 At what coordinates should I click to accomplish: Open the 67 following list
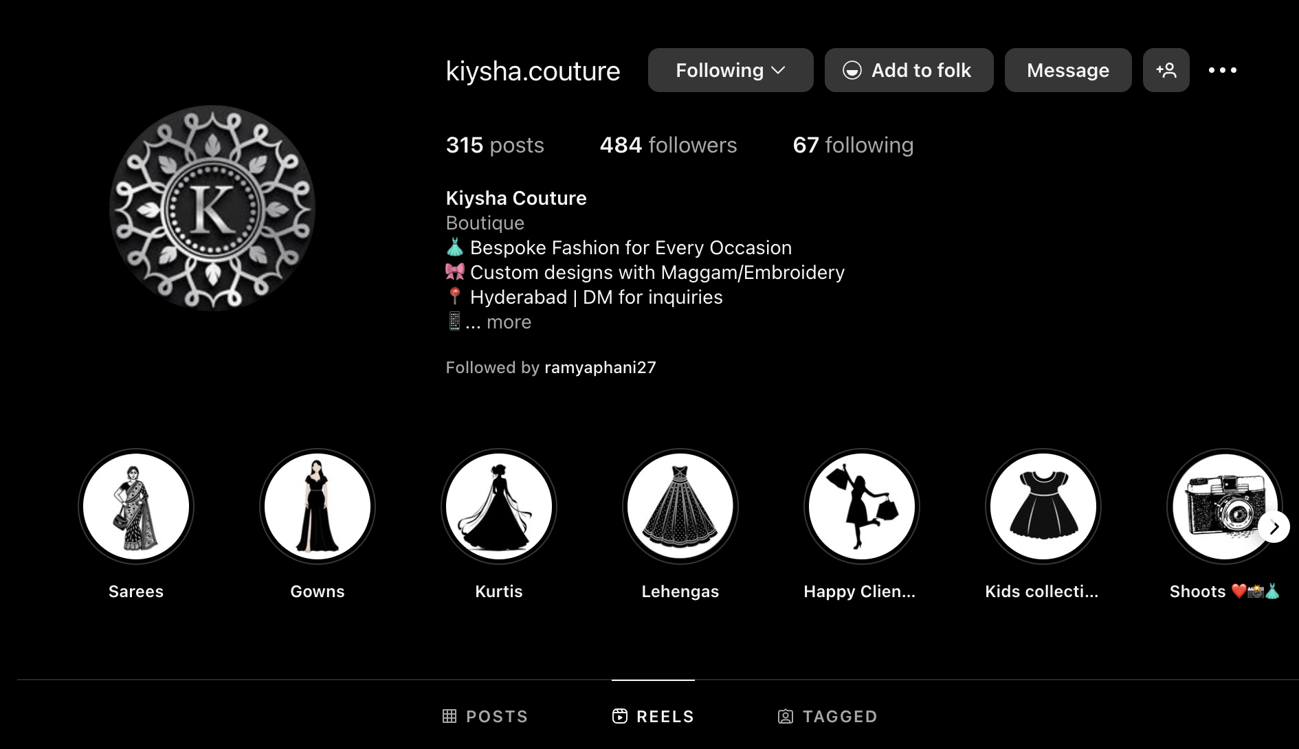pyautogui.click(x=853, y=145)
